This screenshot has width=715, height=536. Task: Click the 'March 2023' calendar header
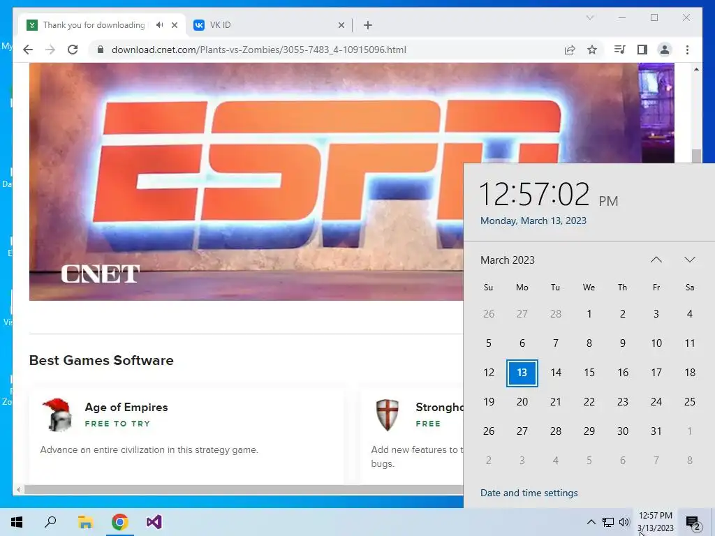pos(508,260)
